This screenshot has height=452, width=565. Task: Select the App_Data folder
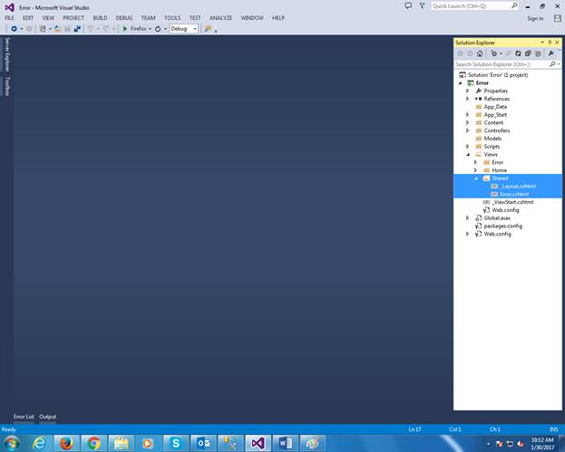[x=495, y=107]
